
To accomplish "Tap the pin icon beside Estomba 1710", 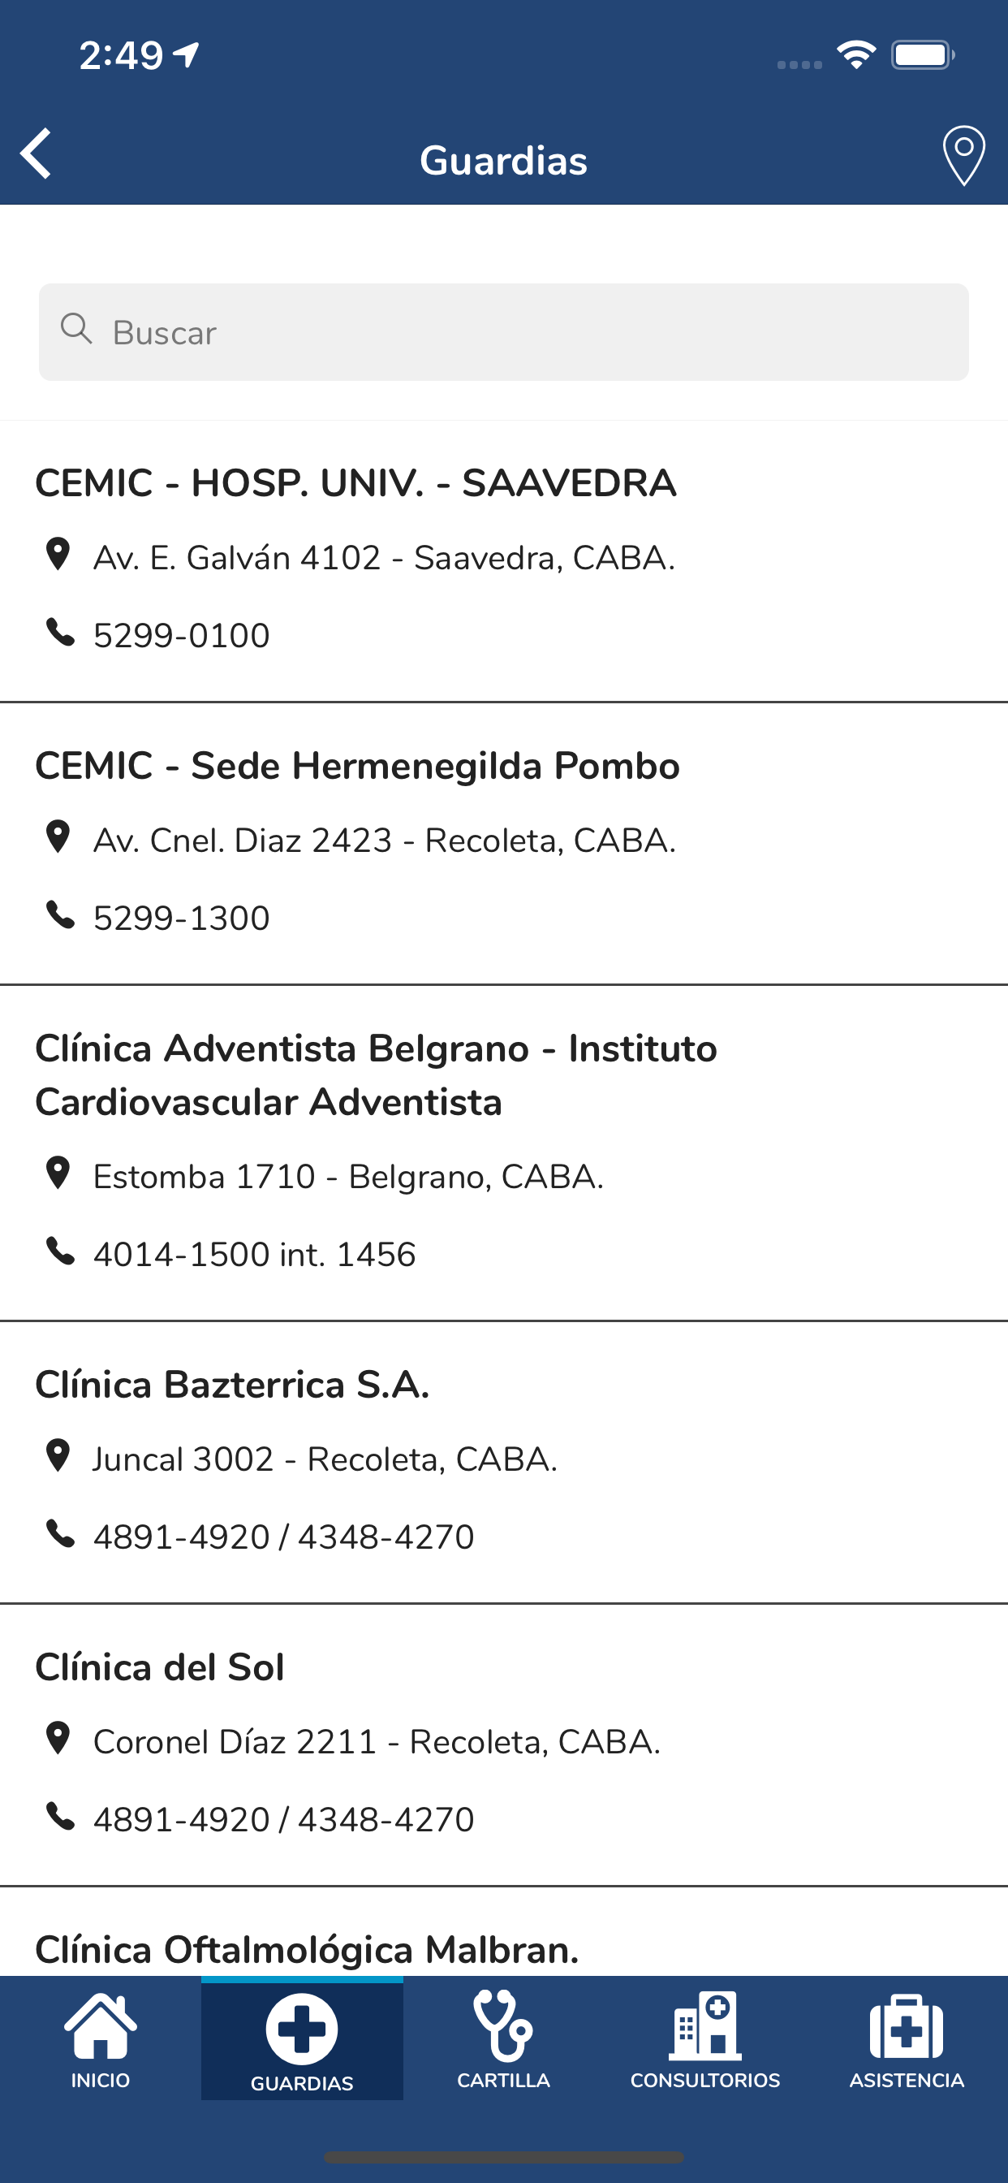I will click(x=58, y=1173).
